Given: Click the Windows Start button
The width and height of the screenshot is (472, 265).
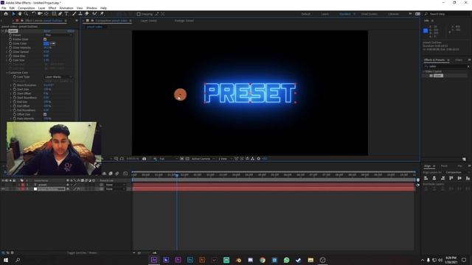Looking at the screenshot, I should 6,260.
